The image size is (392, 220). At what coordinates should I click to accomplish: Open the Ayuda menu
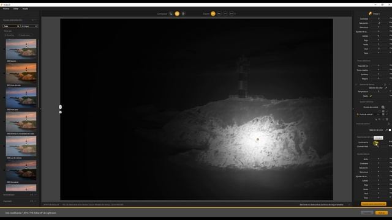click(x=25, y=9)
